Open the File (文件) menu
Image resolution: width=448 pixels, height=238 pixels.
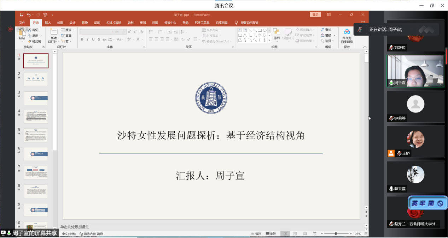tap(22, 23)
